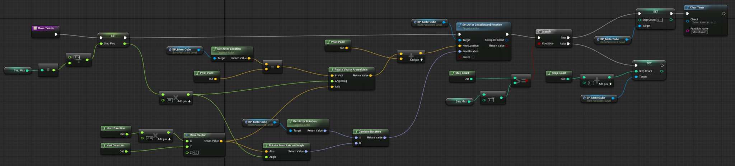Edit the value 1 in the Step Count add node
This screenshot has width=735, height=166.
tap(591, 83)
